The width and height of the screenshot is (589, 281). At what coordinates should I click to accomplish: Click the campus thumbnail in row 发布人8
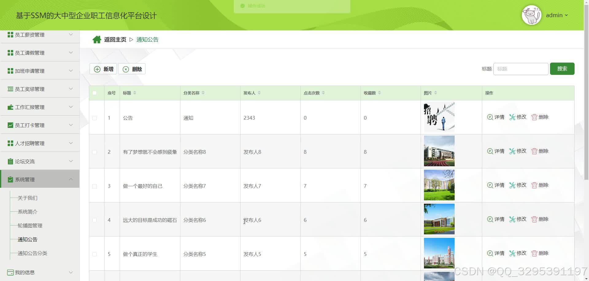[x=439, y=151]
